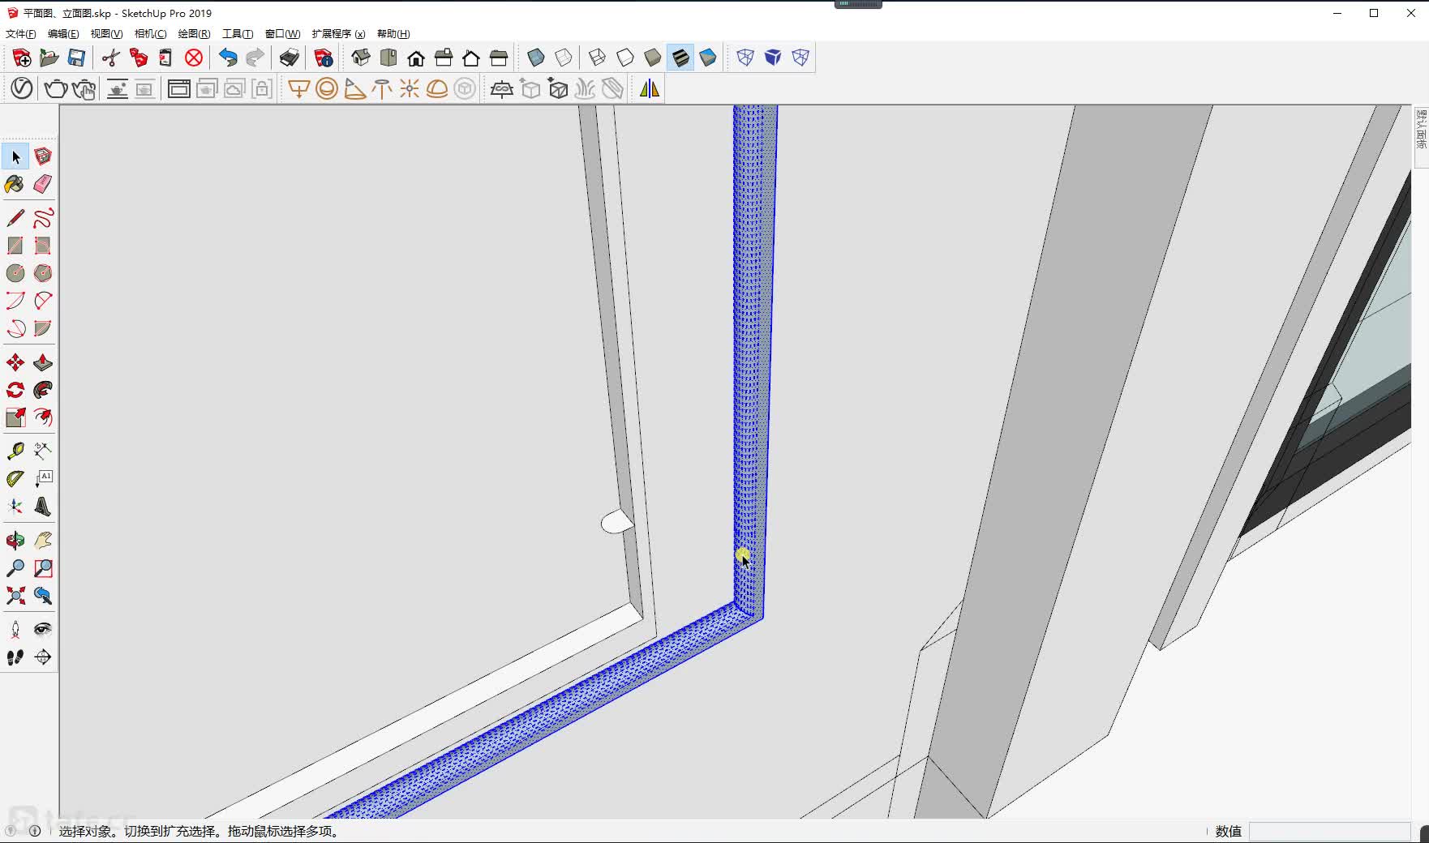Select the Pan hand tool
The image size is (1429, 843).
pos(43,541)
